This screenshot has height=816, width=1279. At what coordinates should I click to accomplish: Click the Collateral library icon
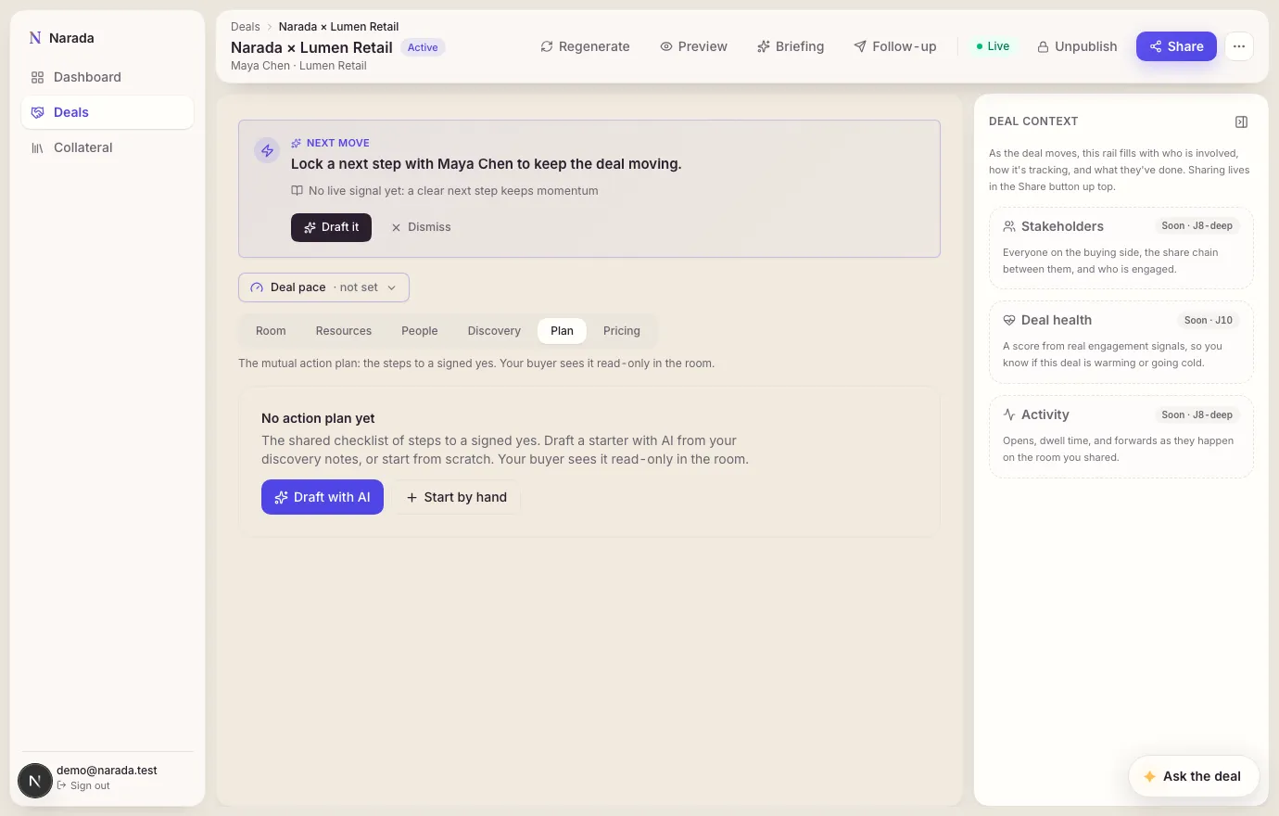(x=37, y=147)
